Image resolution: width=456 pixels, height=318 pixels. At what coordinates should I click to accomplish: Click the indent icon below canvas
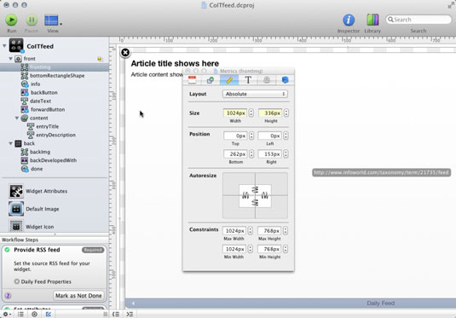pos(130,315)
